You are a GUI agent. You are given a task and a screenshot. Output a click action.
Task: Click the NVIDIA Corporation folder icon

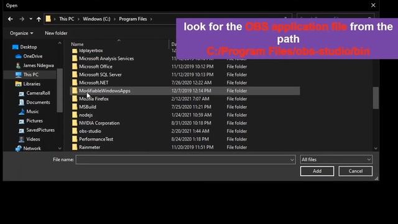[75, 123]
